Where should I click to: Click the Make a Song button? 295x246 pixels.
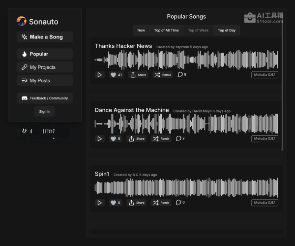coord(45,37)
